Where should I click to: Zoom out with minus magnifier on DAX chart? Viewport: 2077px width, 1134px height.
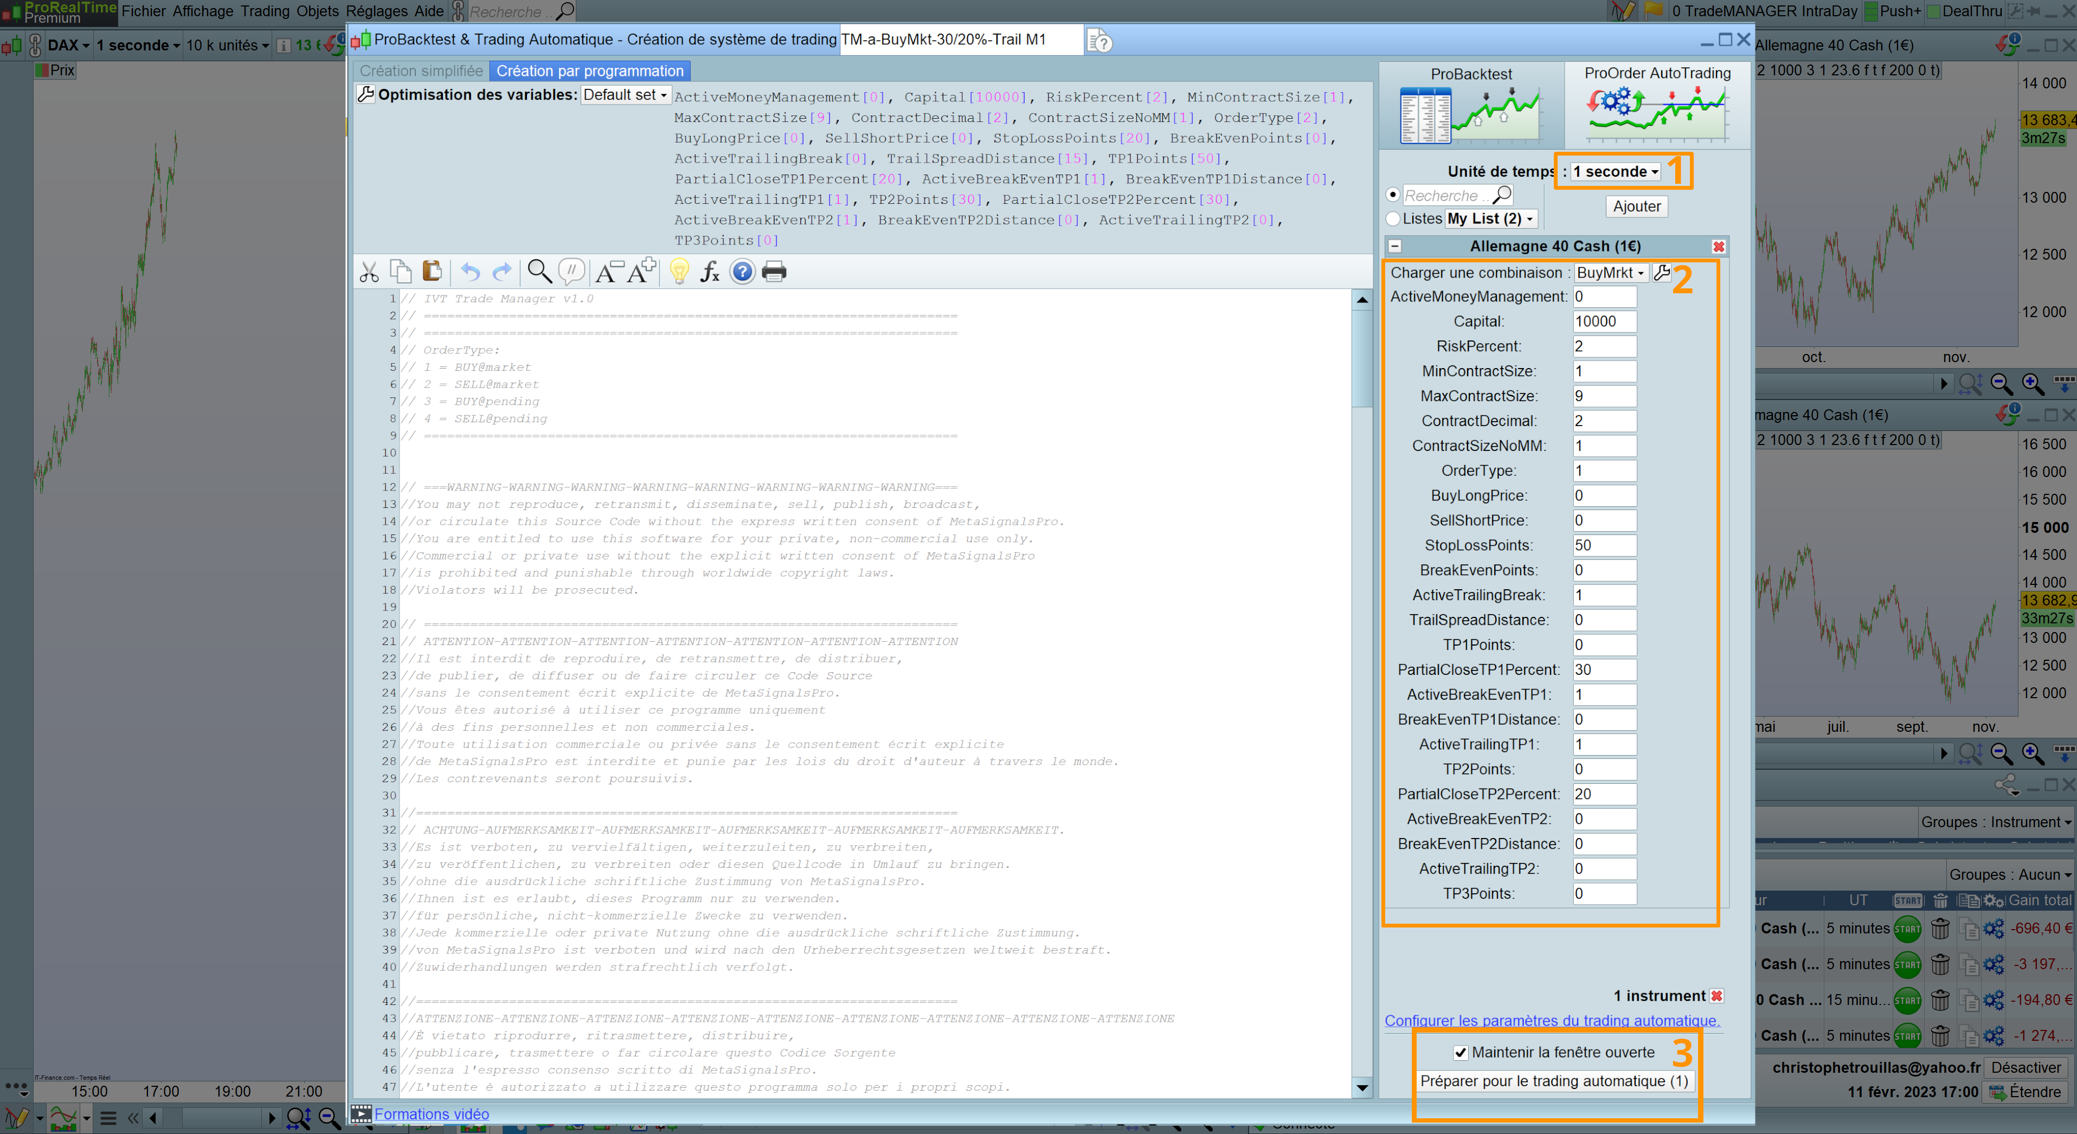[x=329, y=1118]
